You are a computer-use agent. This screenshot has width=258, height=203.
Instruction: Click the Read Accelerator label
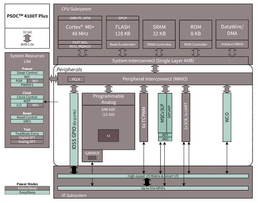123,44
